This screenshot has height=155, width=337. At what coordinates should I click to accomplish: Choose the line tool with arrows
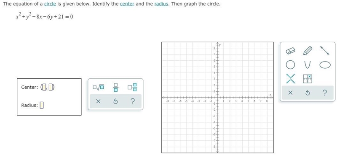(x=324, y=51)
